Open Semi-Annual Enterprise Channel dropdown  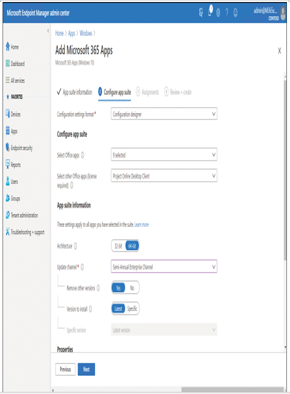click(164, 267)
